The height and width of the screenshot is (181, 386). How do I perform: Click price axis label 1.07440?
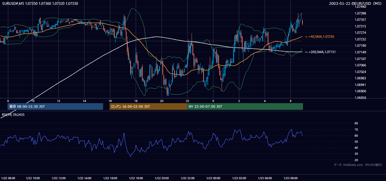click(x=360, y=7)
